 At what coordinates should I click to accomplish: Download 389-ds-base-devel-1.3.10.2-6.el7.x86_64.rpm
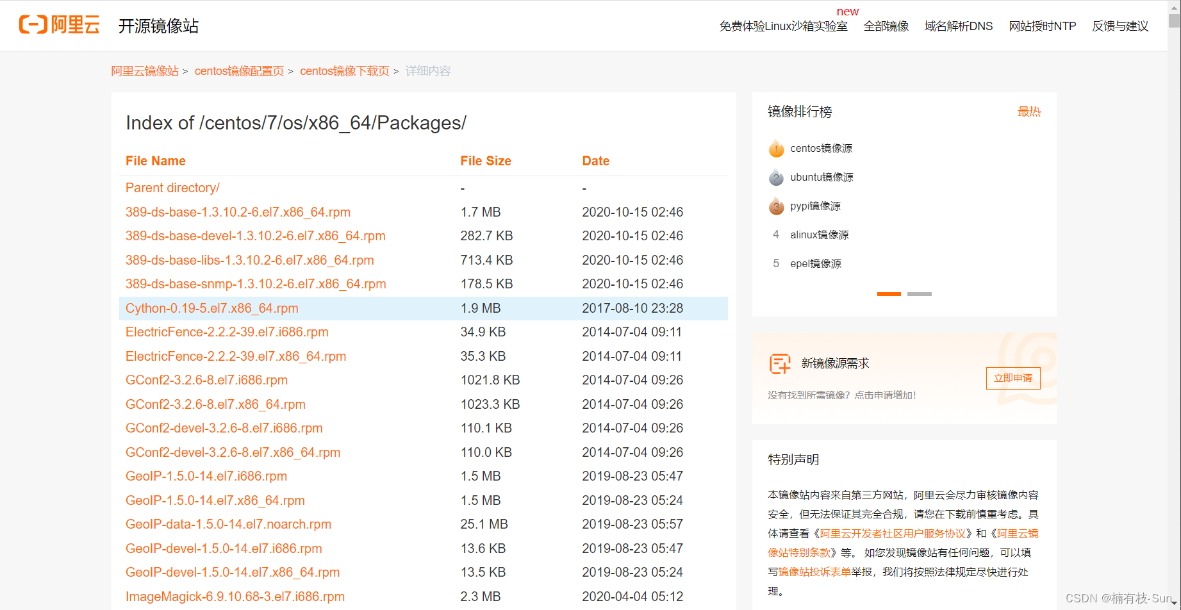pos(255,236)
